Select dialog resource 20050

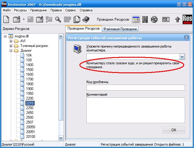coord(30,127)
